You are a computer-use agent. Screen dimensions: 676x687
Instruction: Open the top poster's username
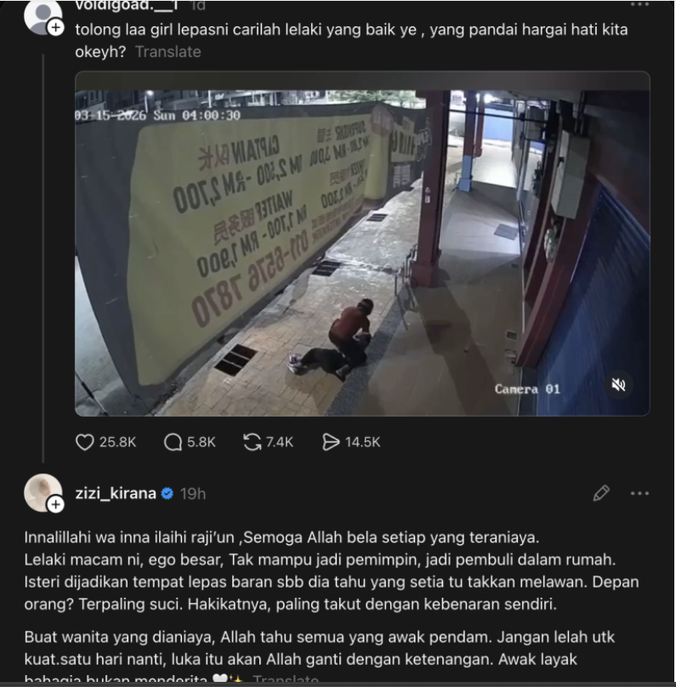tap(127, 5)
